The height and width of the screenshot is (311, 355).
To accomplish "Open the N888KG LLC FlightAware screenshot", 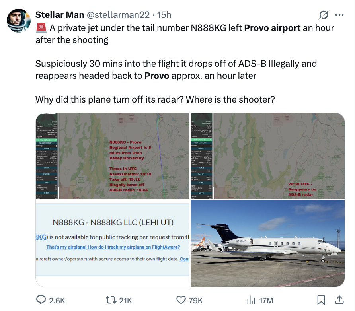I will 112,243.
